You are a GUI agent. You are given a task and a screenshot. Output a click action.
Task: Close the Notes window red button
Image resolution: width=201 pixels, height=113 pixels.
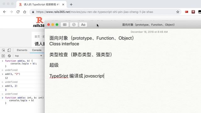(x=49, y=24)
